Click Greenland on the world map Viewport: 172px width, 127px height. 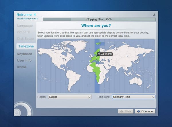[78, 46]
